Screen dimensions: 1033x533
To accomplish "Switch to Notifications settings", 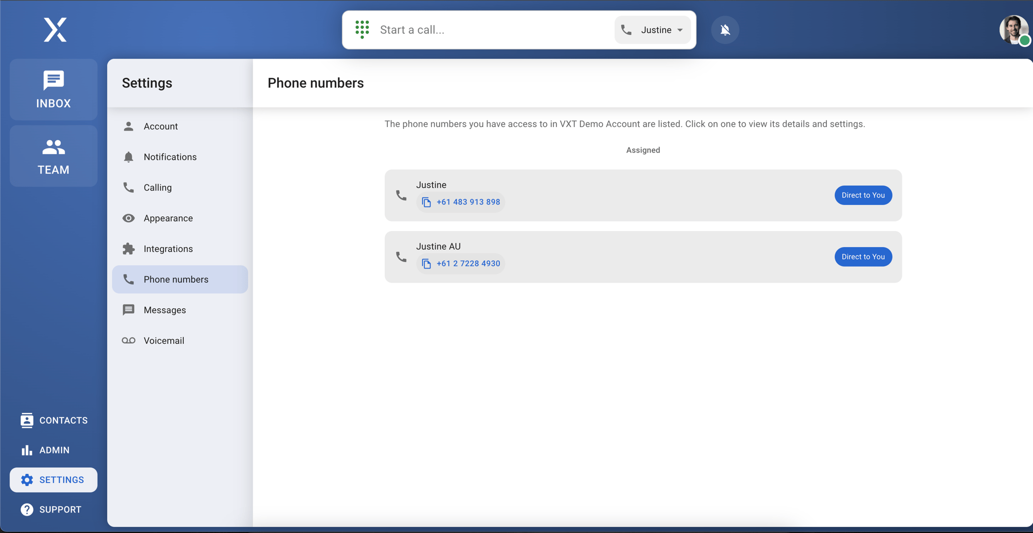I will pos(170,156).
